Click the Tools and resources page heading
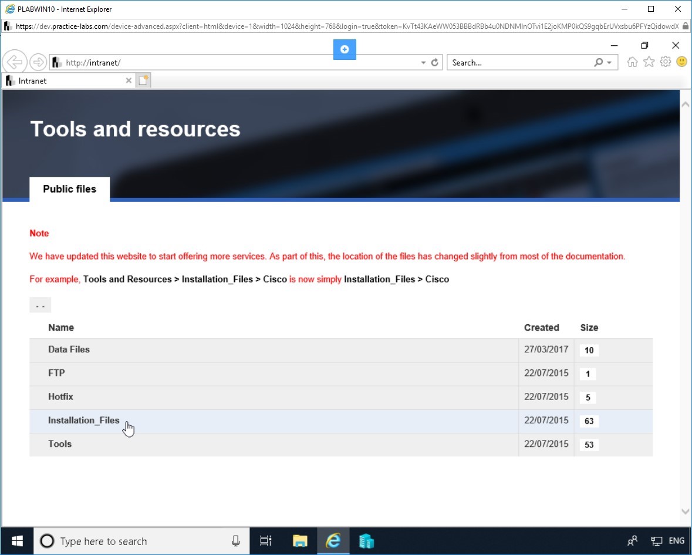The height and width of the screenshot is (555, 692). (135, 129)
